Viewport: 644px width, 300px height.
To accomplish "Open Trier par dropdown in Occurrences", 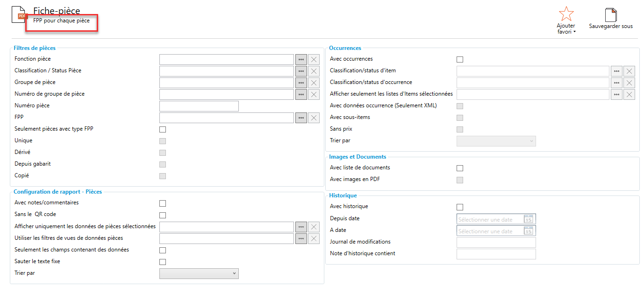I will [496, 141].
